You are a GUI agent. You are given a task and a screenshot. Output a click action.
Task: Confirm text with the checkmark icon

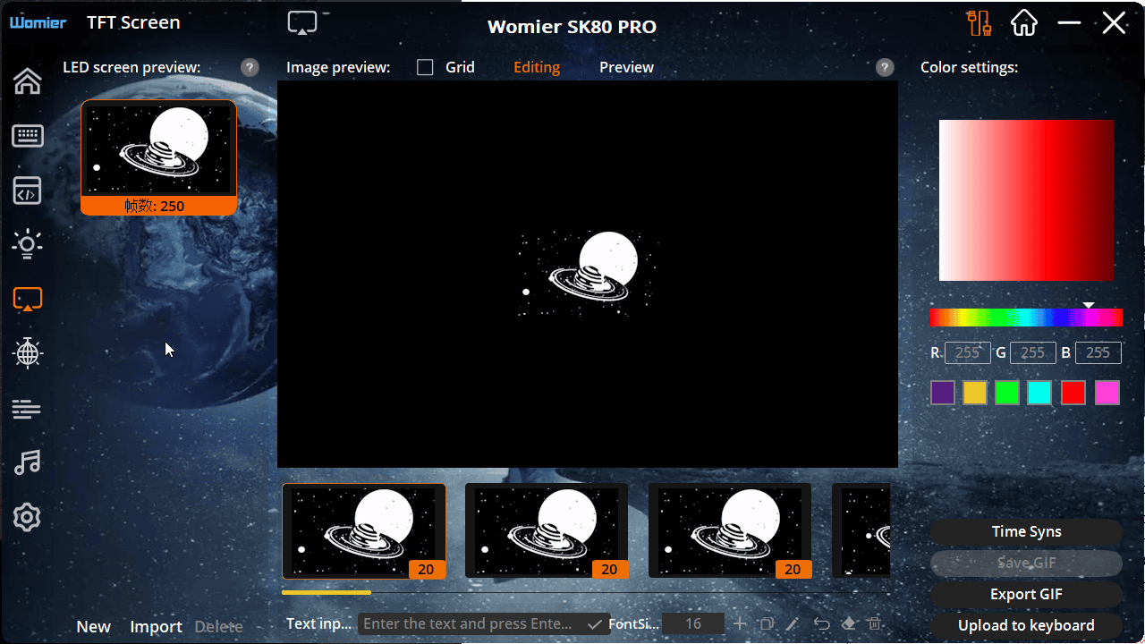point(594,624)
